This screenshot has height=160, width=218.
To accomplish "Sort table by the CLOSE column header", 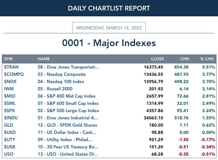I will (x=157, y=59).
